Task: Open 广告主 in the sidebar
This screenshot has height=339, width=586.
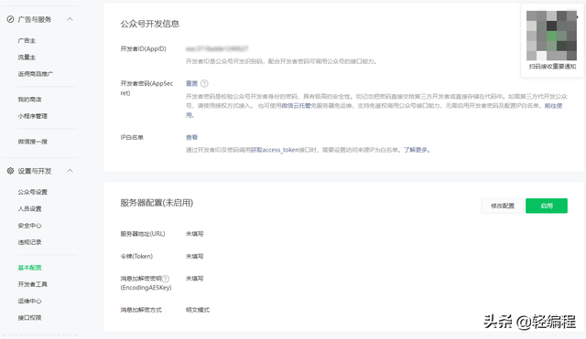Action: 27,40
